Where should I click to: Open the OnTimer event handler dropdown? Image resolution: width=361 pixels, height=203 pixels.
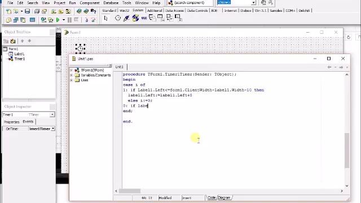(x=53, y=129)
